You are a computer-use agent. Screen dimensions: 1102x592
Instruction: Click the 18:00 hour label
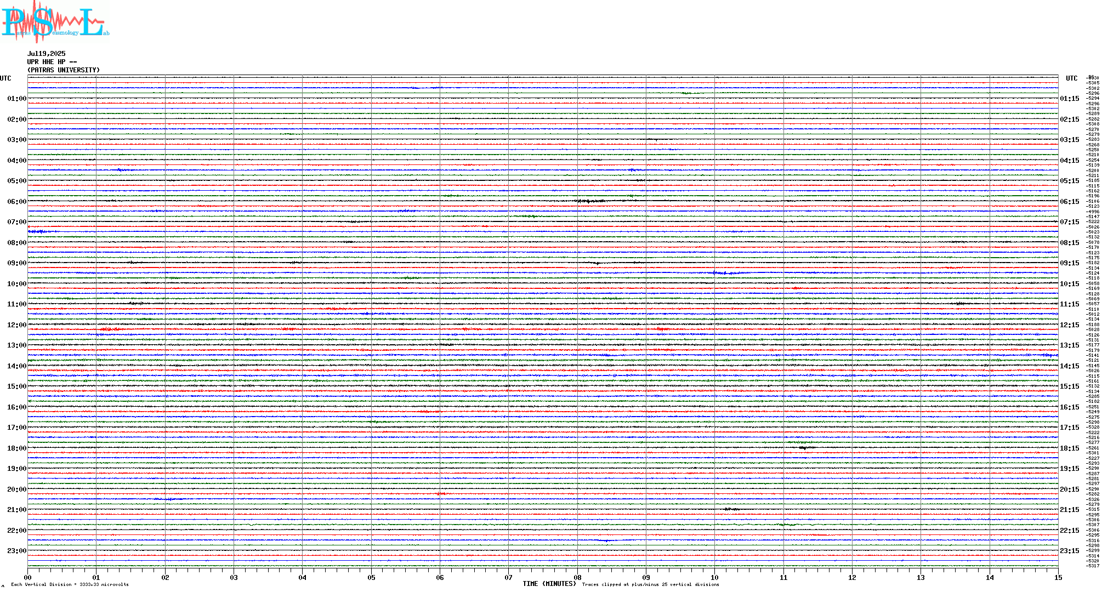pos(16,448)
